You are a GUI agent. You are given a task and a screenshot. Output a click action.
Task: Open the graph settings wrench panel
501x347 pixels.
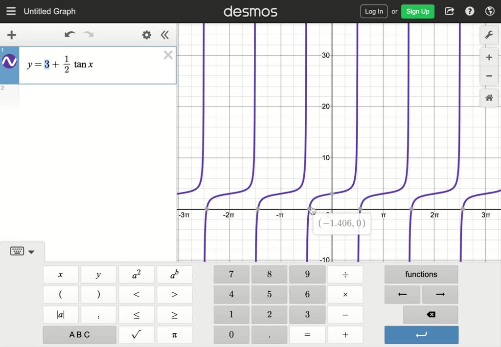[489, 35]
